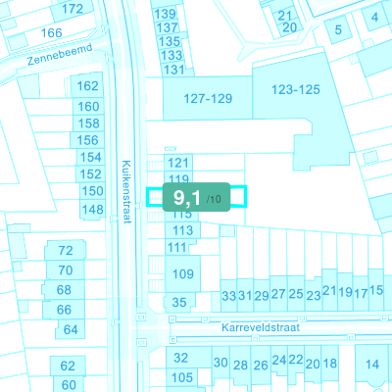Click house number 14 building
This screenshot has width=392, height=392.
click(x=372, y=364)
